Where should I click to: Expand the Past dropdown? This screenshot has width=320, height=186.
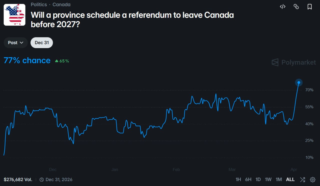point(15,43)
